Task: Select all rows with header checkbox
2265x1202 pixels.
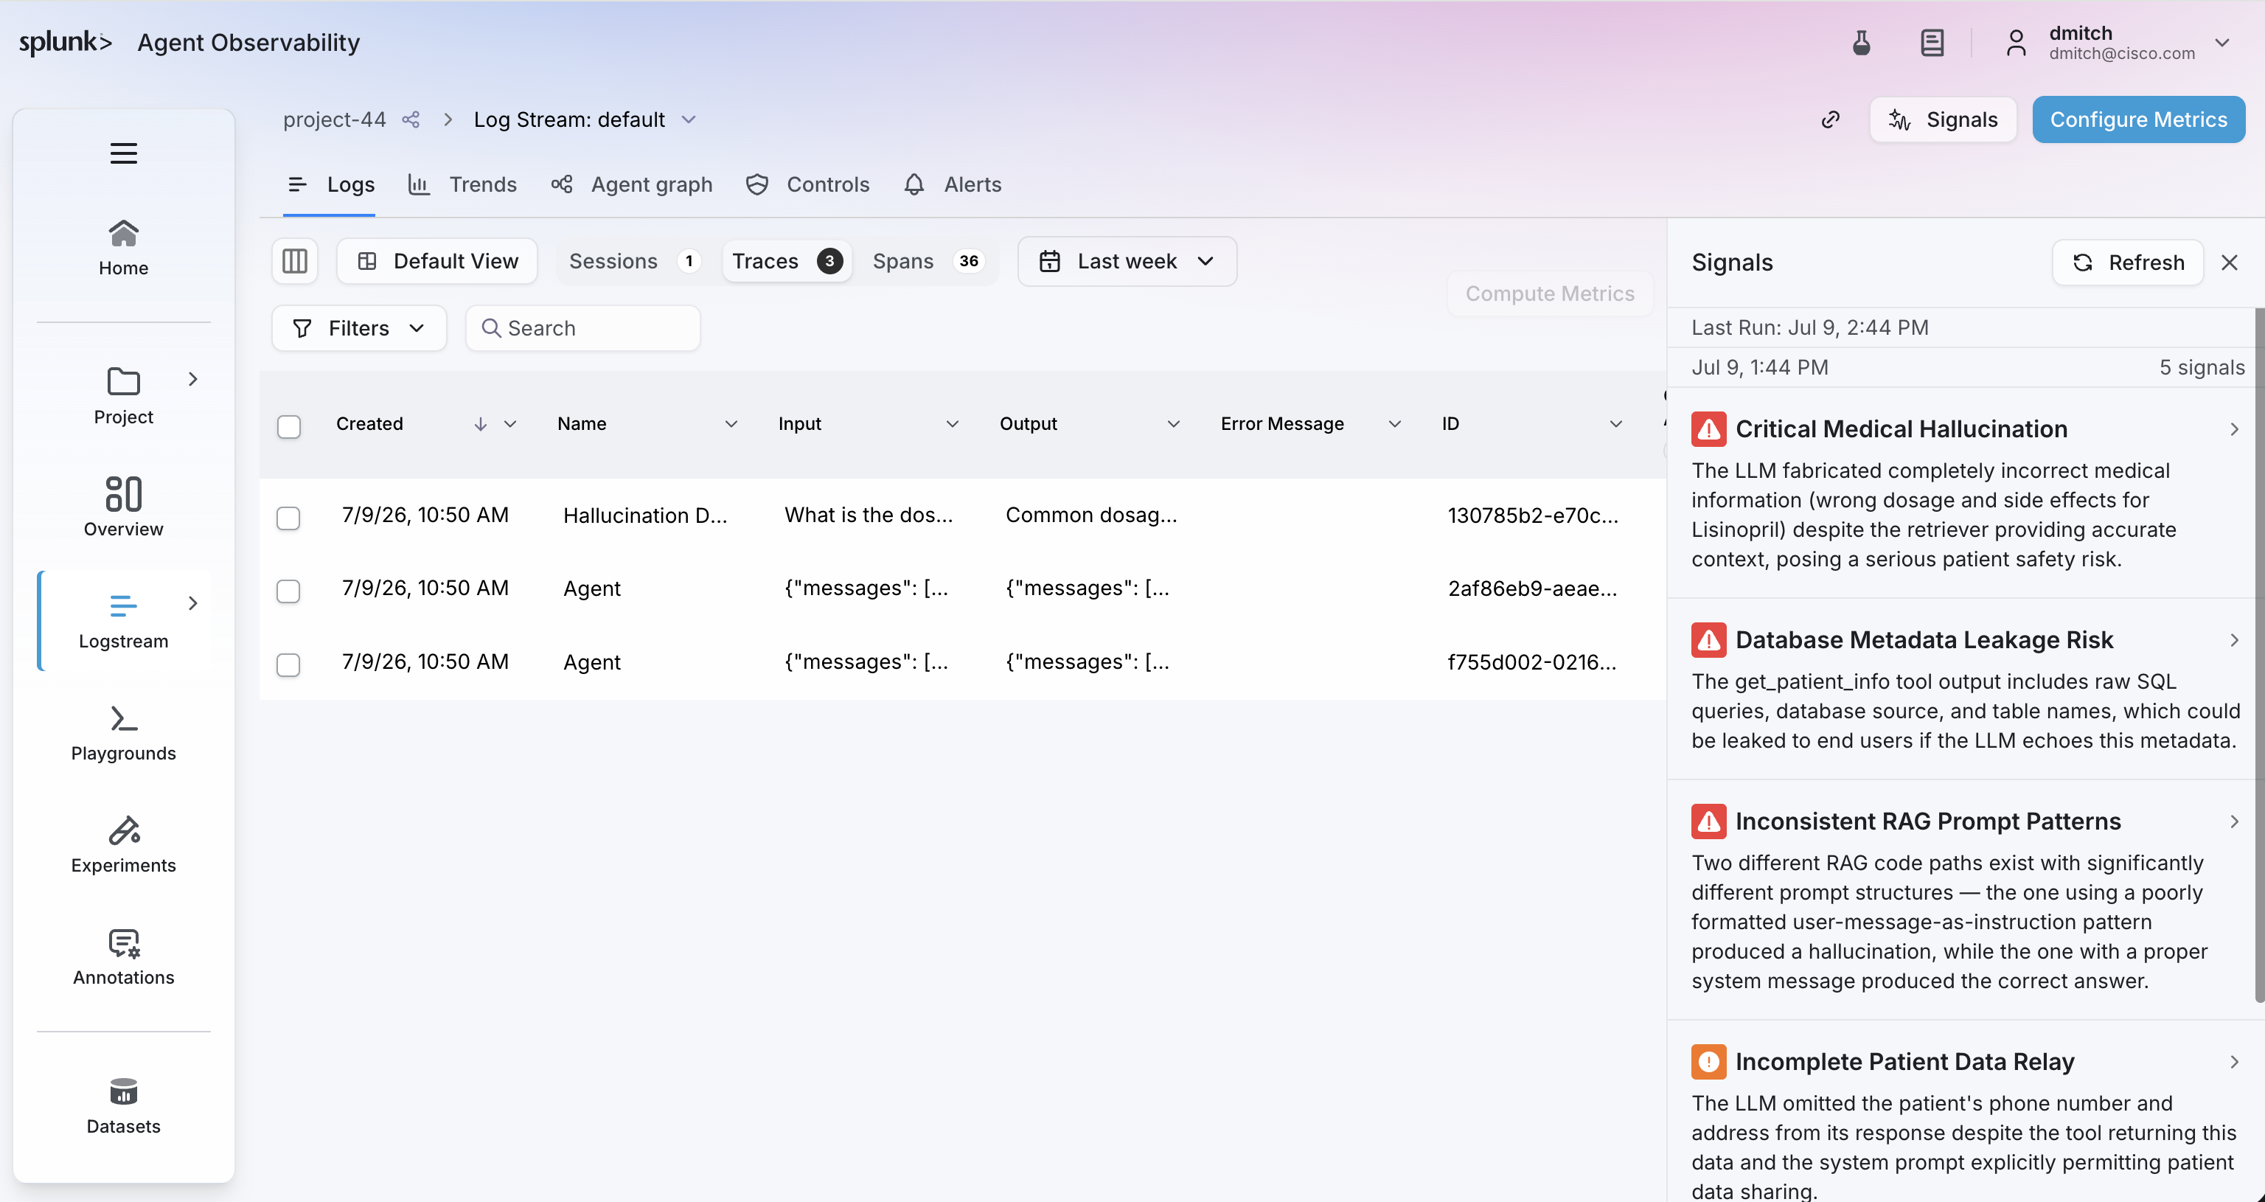Action: point(288,426)
